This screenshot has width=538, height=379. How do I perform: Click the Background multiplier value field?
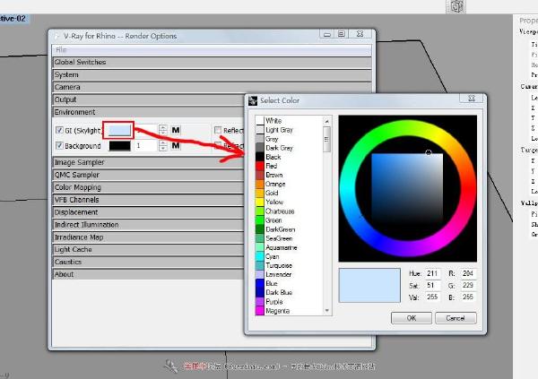[146, 146]
